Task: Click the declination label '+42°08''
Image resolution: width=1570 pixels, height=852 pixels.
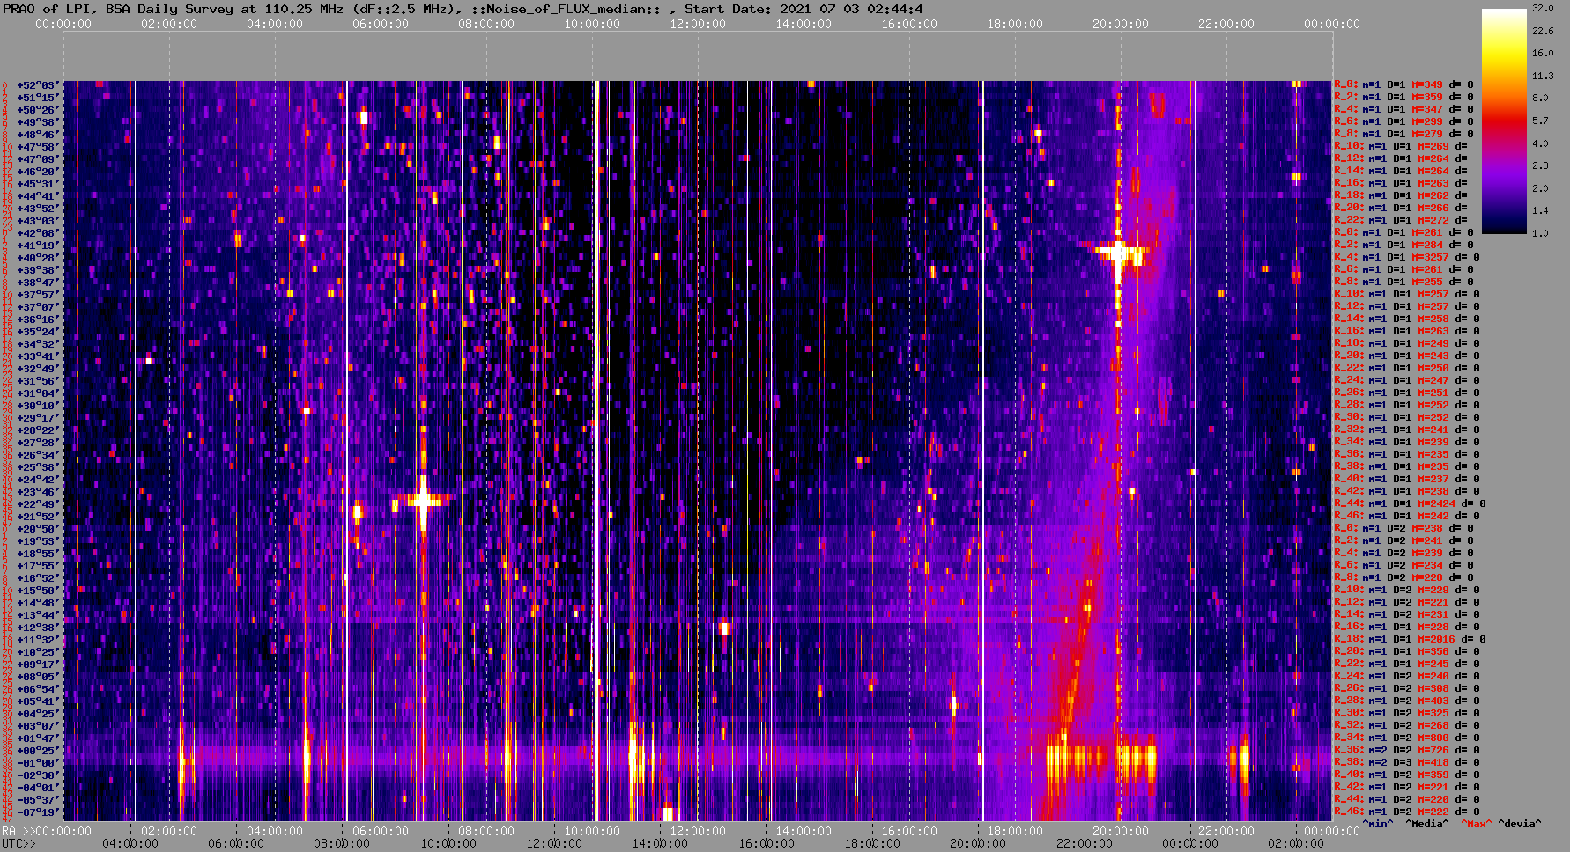Action: 37,233
